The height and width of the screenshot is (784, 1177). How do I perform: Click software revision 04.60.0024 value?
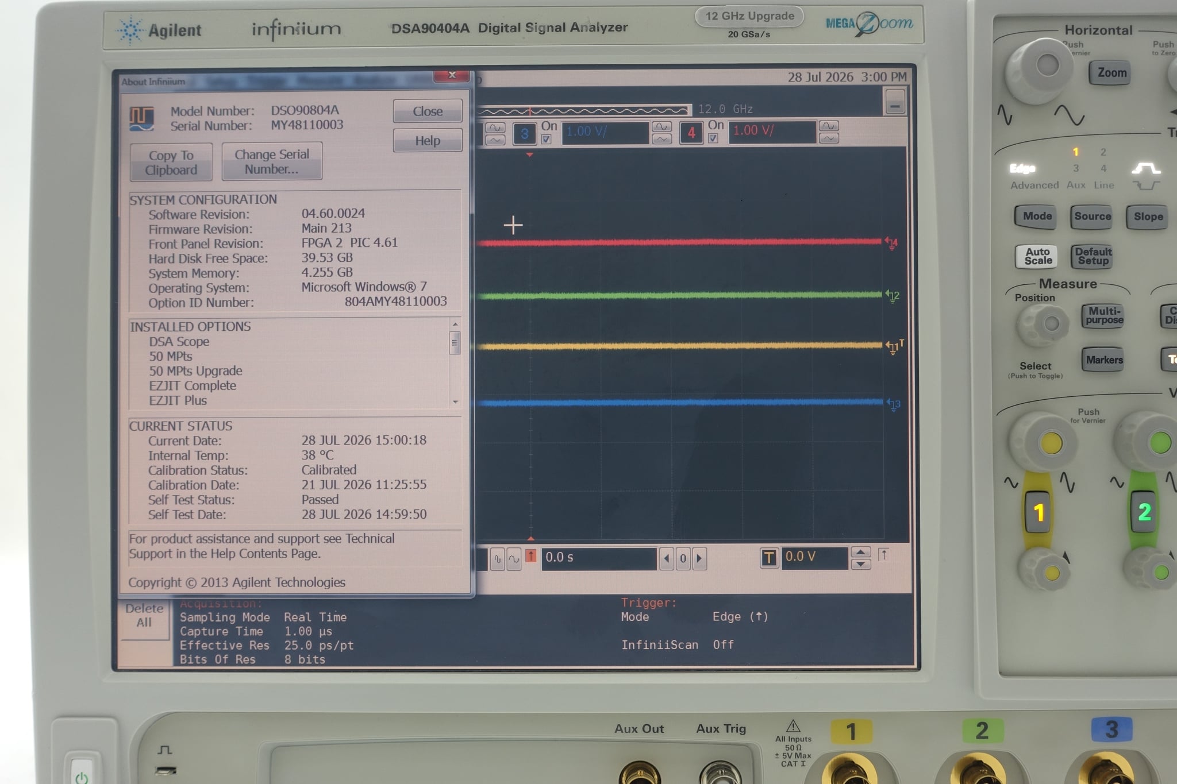[333, 213]
